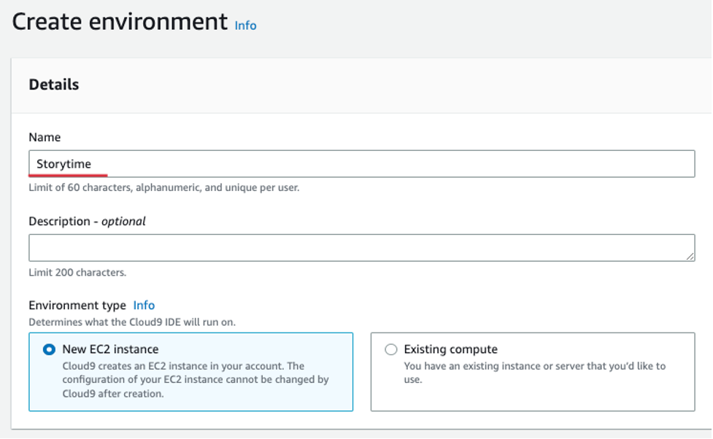Choose the Existing compute radio button

(391, 349)
